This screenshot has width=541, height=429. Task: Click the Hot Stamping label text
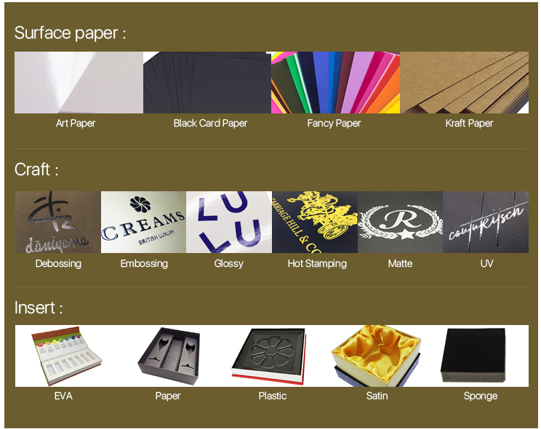point(317,264)
